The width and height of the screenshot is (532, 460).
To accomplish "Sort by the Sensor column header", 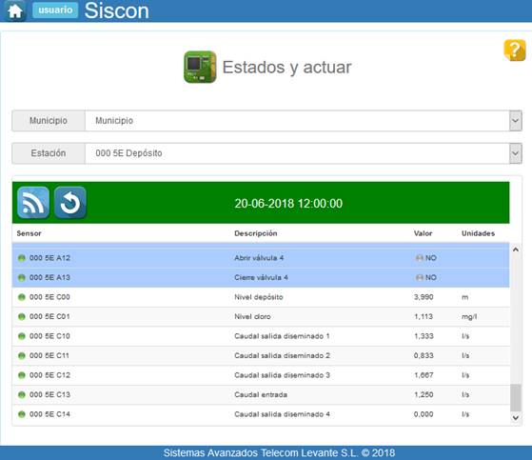I will coord(29,233).
